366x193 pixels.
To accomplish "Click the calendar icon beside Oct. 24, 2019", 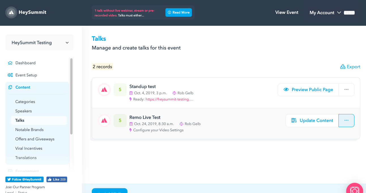I will point(131,124).
